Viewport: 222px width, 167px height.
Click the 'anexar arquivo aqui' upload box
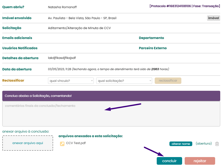[x=28, y=143]
